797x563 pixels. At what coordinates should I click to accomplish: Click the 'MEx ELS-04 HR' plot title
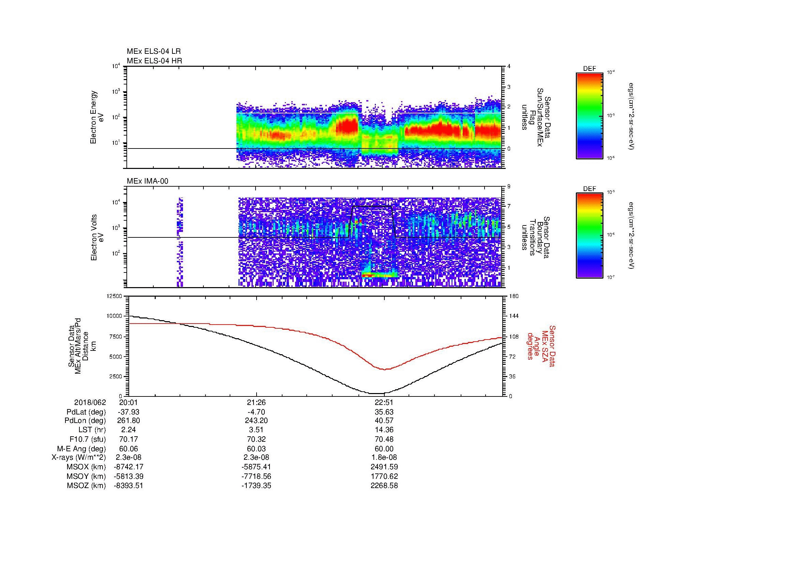click(x=154, y=61)
